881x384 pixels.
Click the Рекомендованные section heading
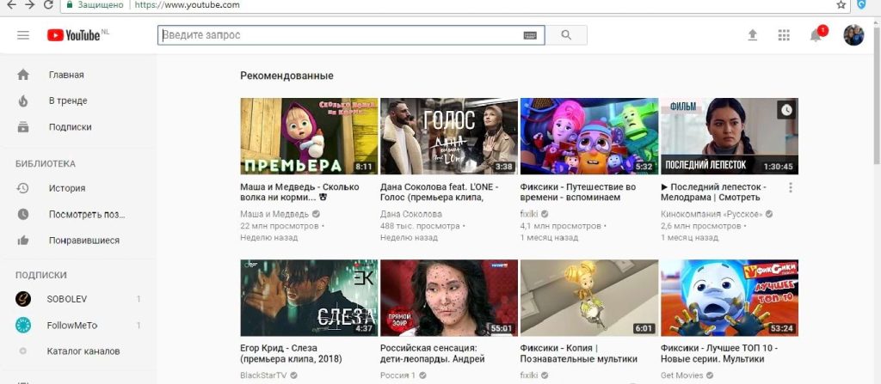click(287, 76)
